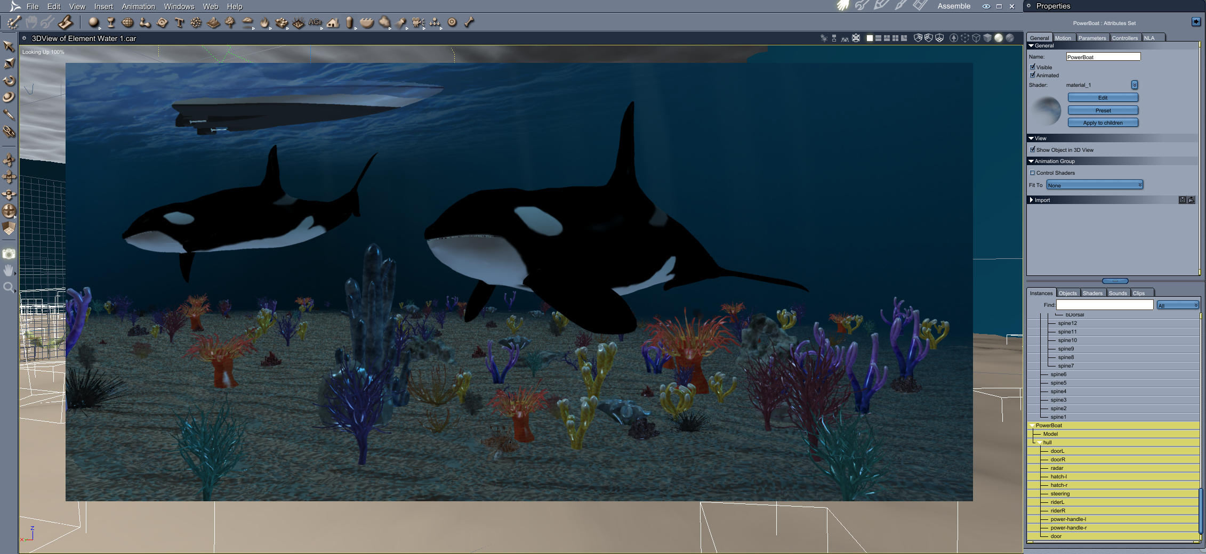Insert a sphere primitive from toolbar
The width and height of the screenshot is (1206, 554).
tap(94, 22)
